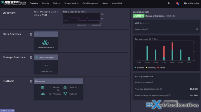
Task: Click the Volumes disk icon in Datacenter
Action: pos(43,94)
